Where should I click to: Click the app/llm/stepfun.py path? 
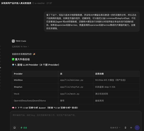[72, 87]
